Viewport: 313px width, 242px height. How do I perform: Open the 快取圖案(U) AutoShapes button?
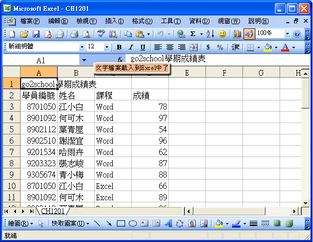coord(70,223)
